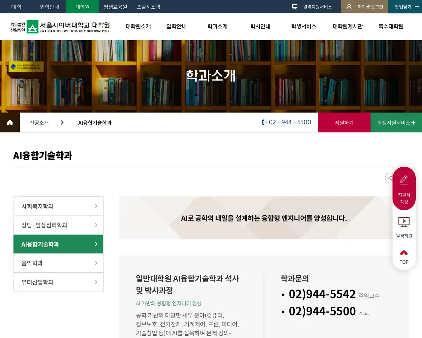This screenshot has width=422, height=338.
Task: Click the person icon next to 재학생 로그인
Action: click(x=349, y=6)
